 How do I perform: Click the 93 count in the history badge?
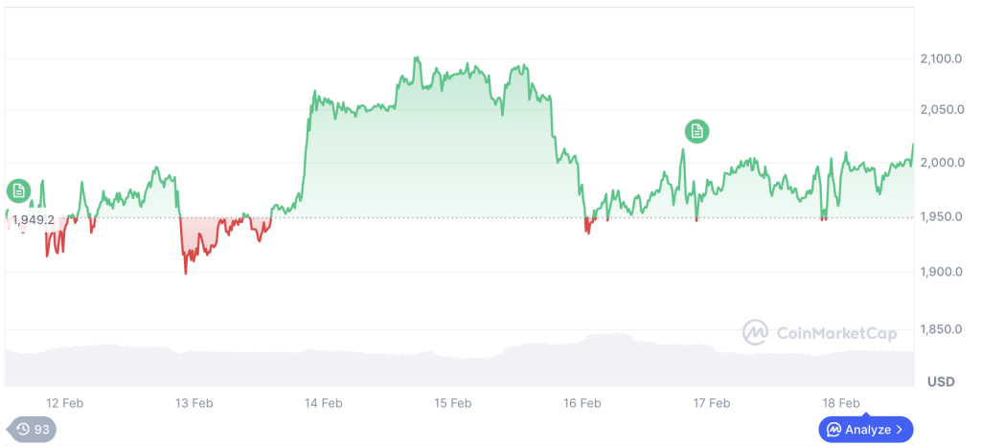point(41,430)
